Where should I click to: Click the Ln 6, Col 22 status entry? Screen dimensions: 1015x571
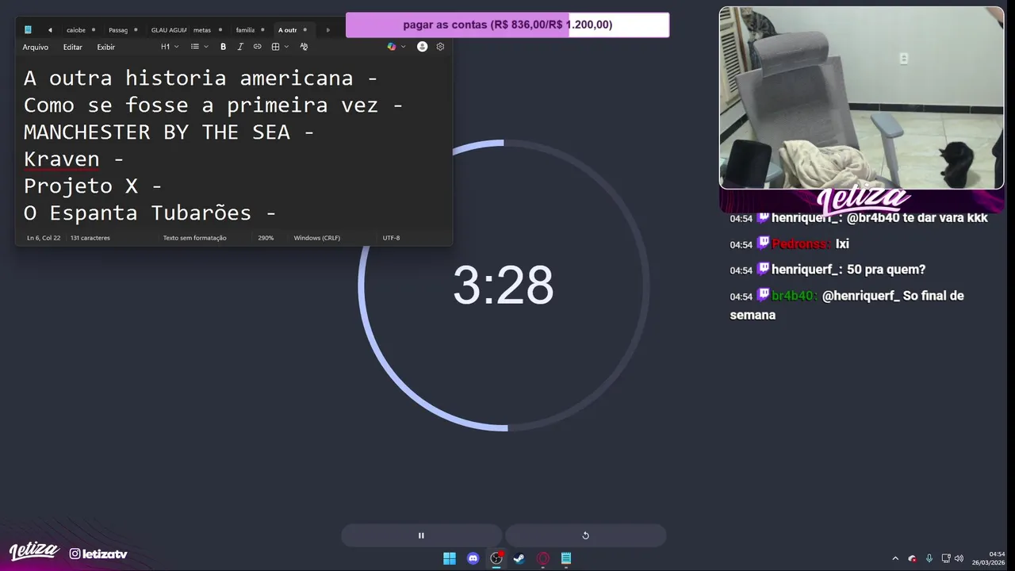pos(44,238)
